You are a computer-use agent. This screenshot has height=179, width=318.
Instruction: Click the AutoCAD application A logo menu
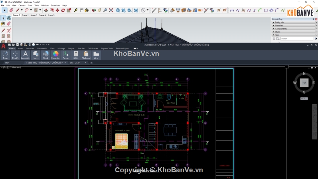[3, 46]
